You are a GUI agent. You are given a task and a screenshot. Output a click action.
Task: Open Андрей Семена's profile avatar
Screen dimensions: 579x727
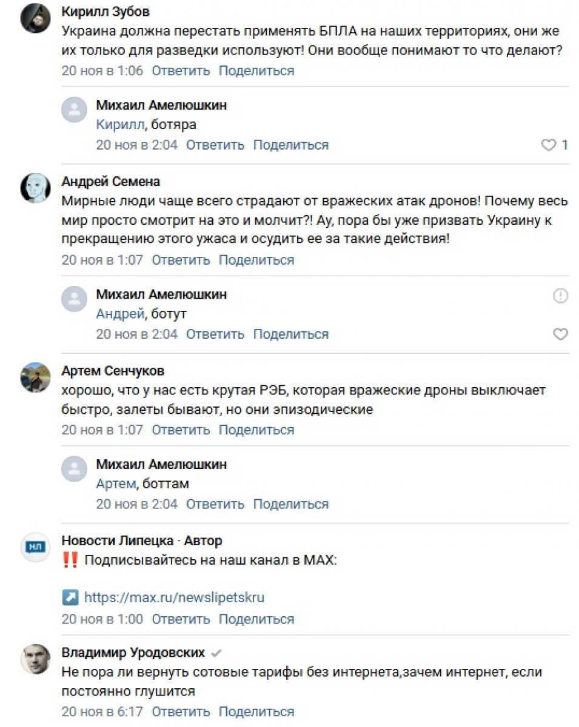tap(35, 188)
